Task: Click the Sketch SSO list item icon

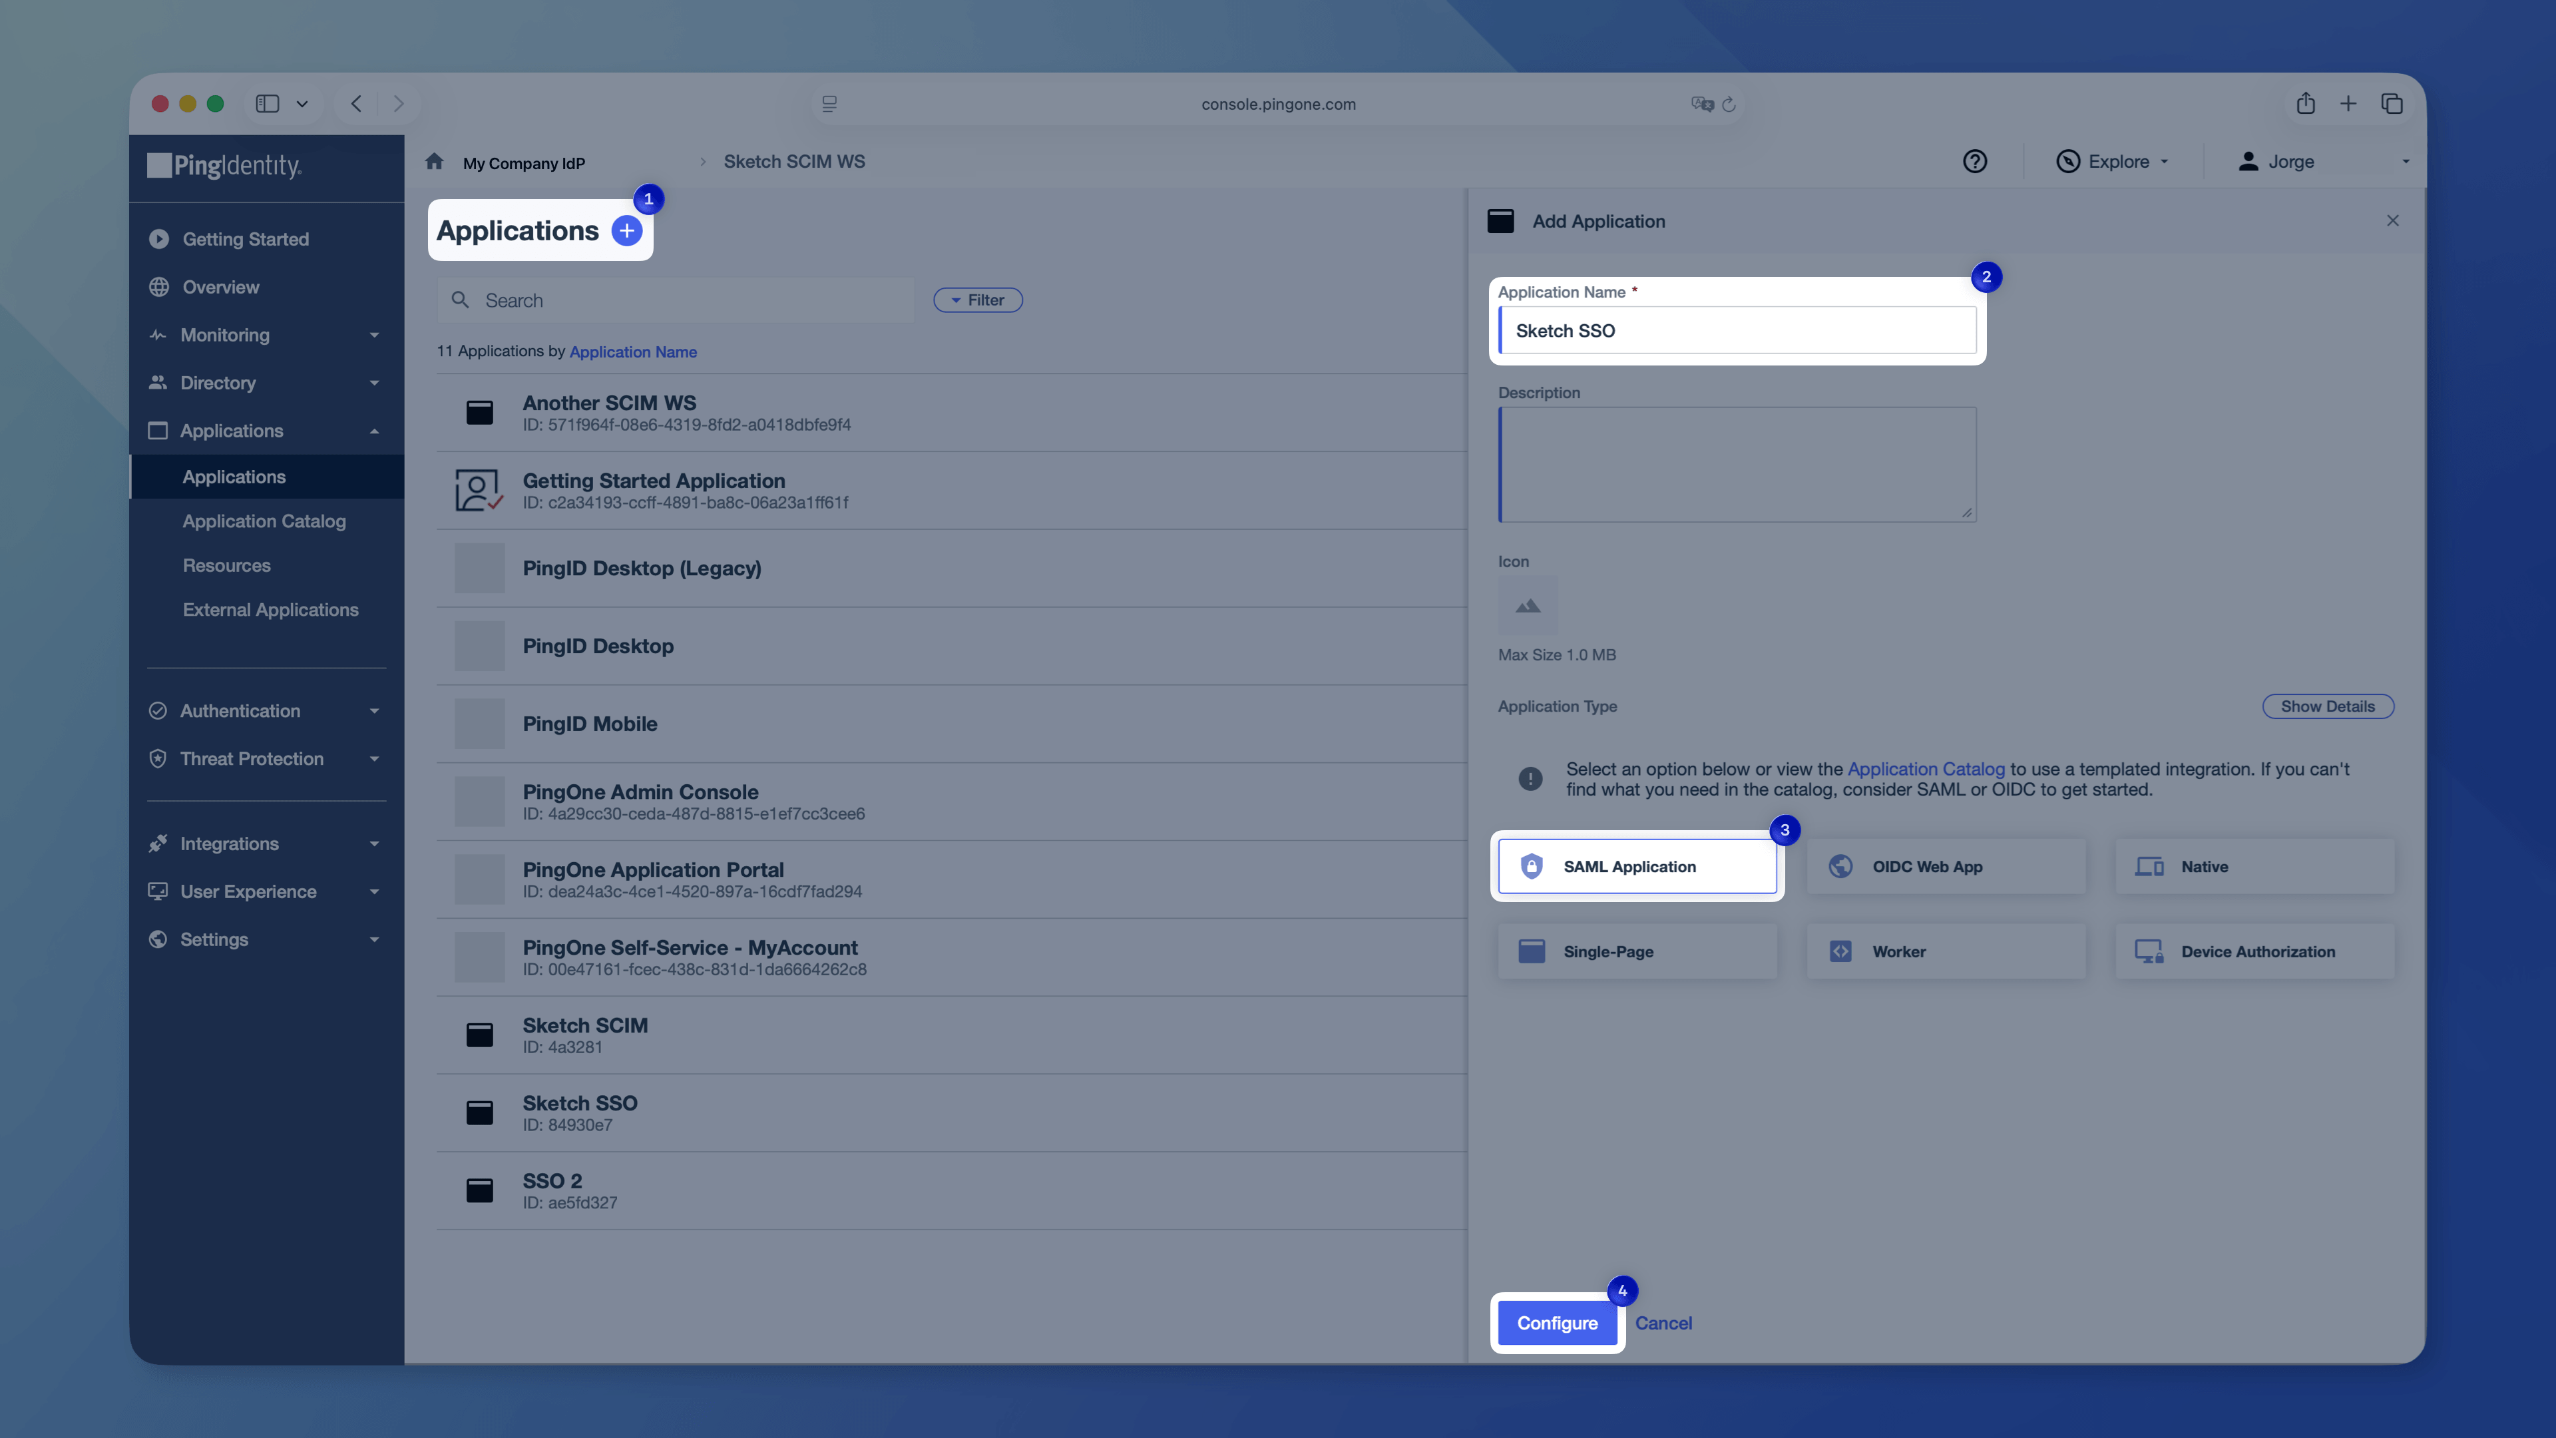Action: coord(479,1112)
